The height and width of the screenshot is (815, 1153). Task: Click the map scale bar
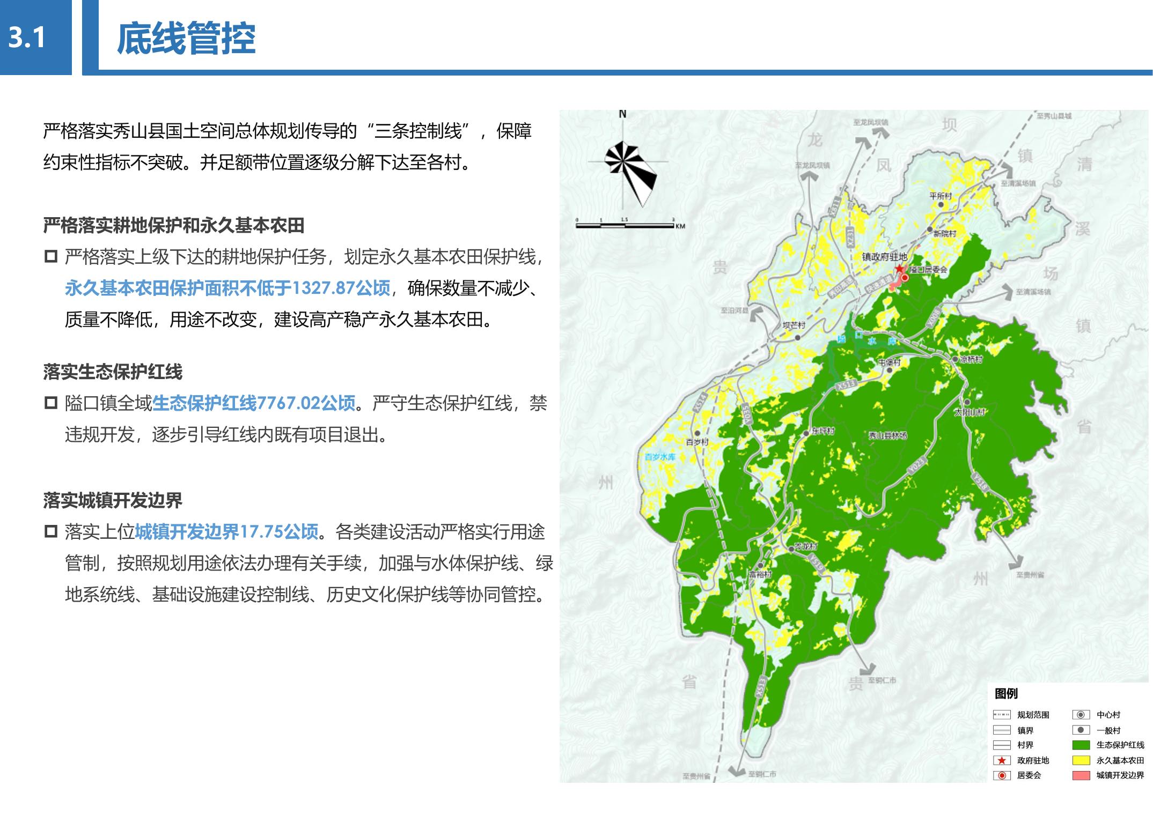[625, 226]
